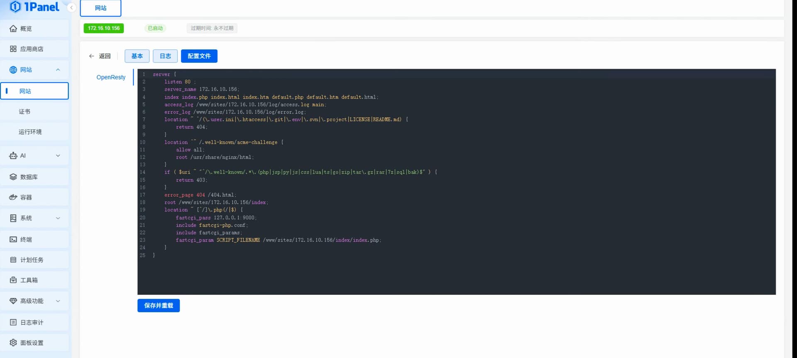
Task: Collapse the 网站 menu group chevron
Action: tap(58, 70)
